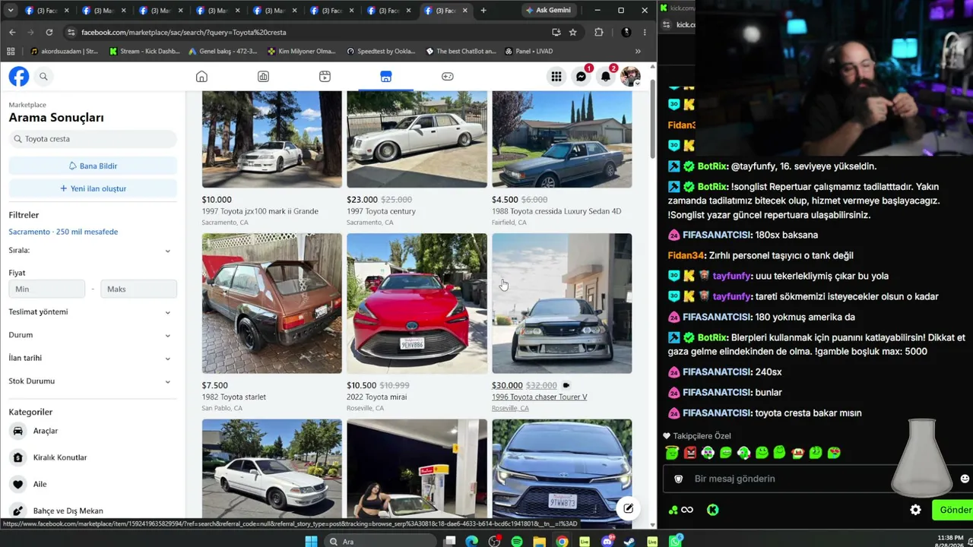973x547 pixels.
Task: Open Kick chat settings gear
Action: pos(916,510)
